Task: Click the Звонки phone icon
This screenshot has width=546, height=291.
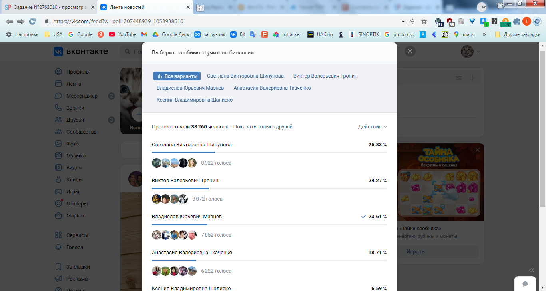Action: [59, 108]
